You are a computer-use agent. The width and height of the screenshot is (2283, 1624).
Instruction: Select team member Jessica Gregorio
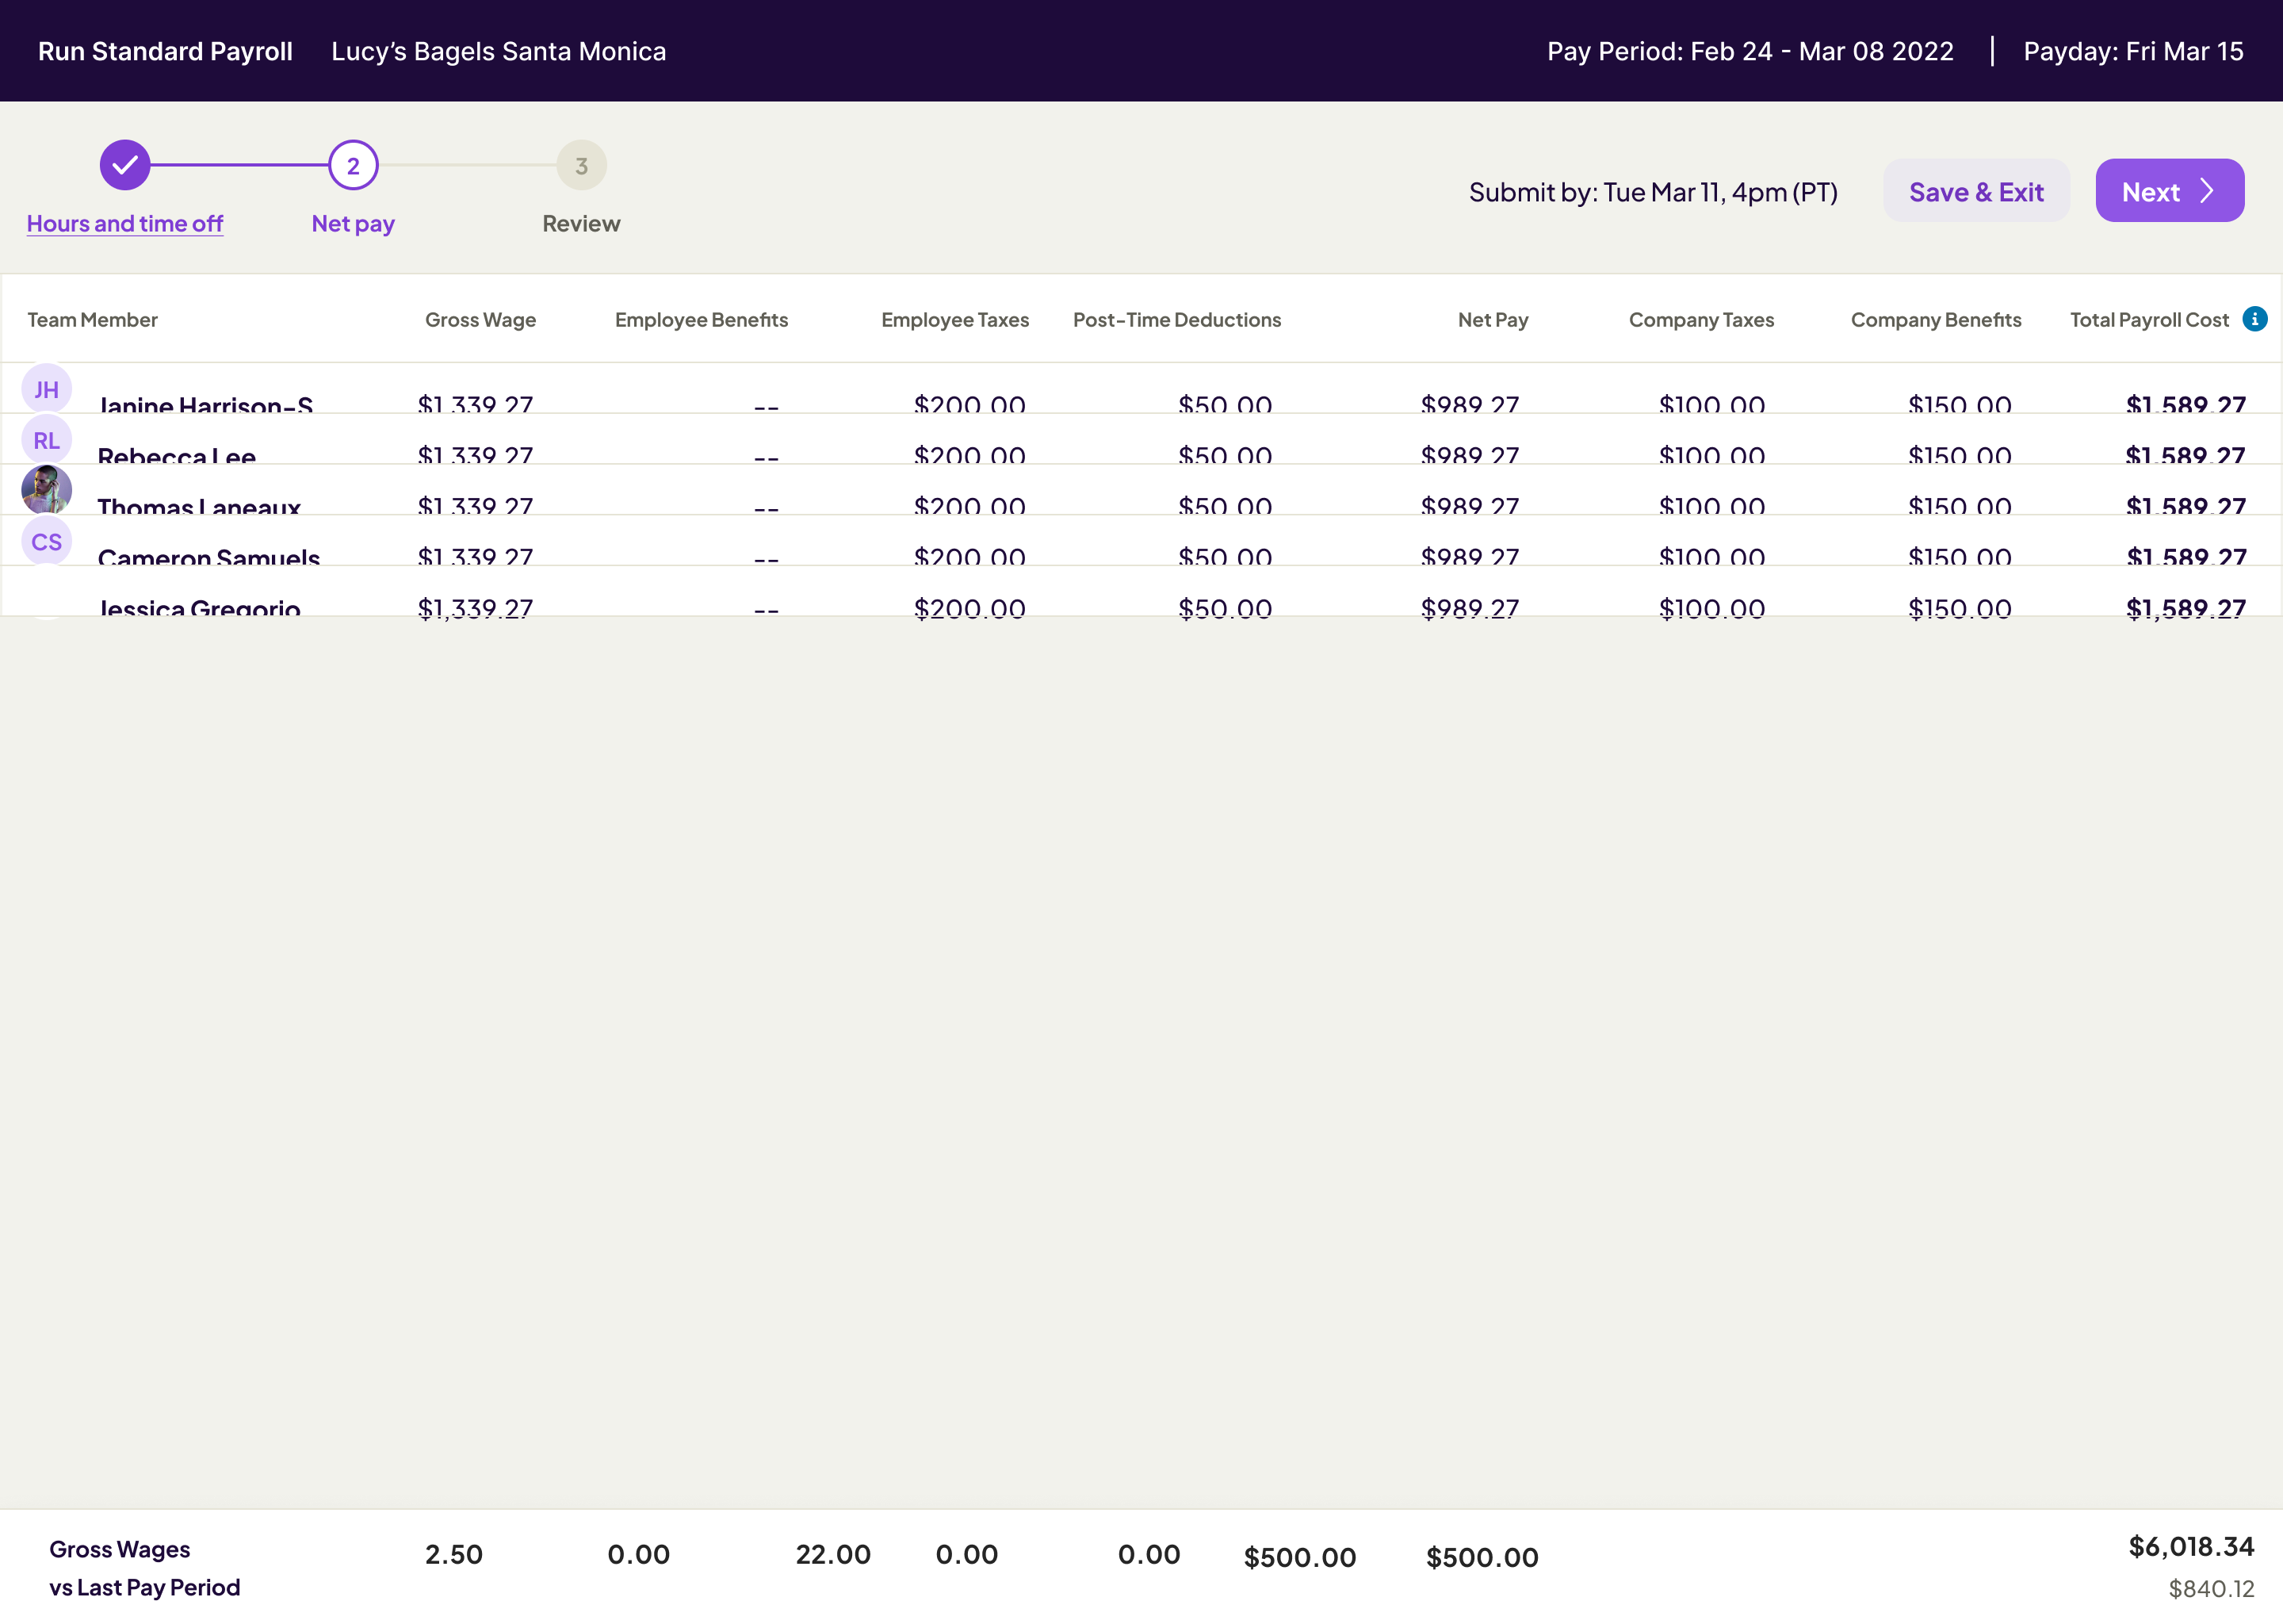pyautogui.click(x=199, y=607)
